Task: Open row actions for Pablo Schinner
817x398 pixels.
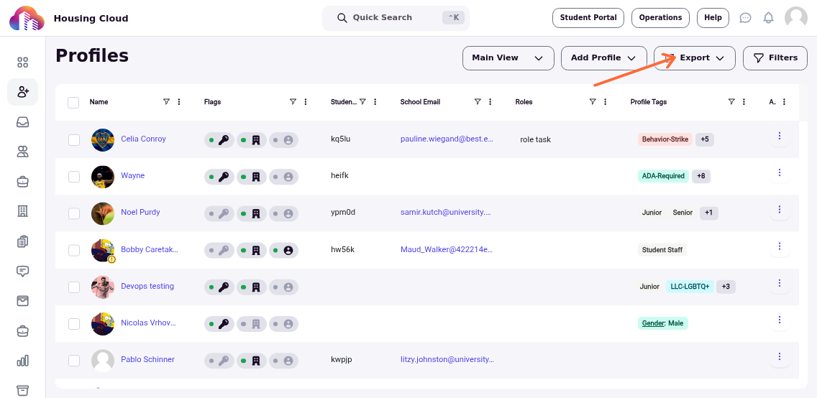Action: click(x=780, y=356)
